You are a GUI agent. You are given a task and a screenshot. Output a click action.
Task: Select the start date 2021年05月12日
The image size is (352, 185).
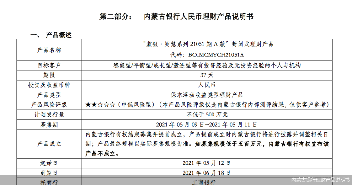pos(207,163)
